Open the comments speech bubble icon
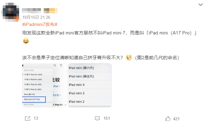Image resolution: width=207 pixels, height=123 pixels. [x=97, y=118]
